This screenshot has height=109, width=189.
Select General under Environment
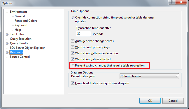(20, 16)
